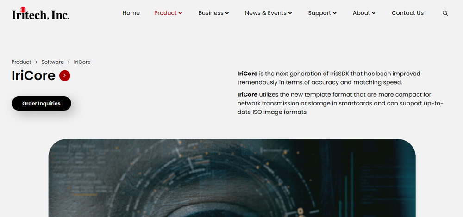Expand the News & Events chevron
The height and width of the screenshot is (217, 463).
[x=290, y=13]
